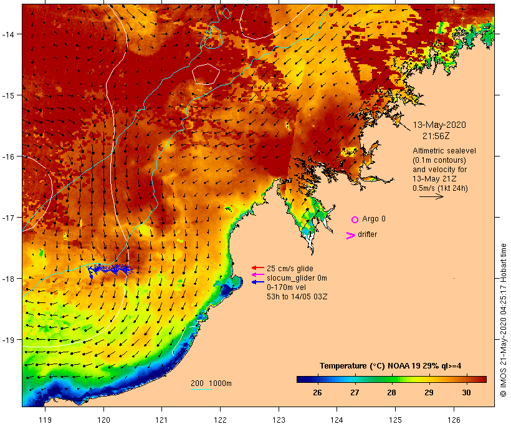Click the 200 1000m depth label
The width and height of the screenshot is (511, 424).
(x=211, y=383)
